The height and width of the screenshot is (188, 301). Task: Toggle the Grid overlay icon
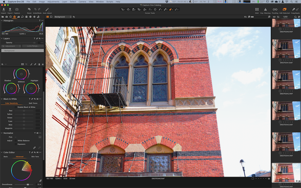pos(257,10)
